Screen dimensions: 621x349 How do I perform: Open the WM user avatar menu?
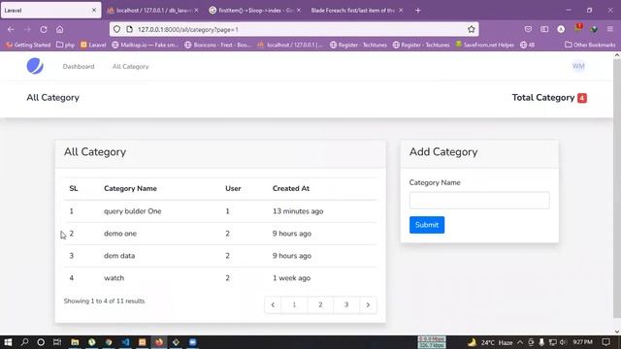(578, 66)
